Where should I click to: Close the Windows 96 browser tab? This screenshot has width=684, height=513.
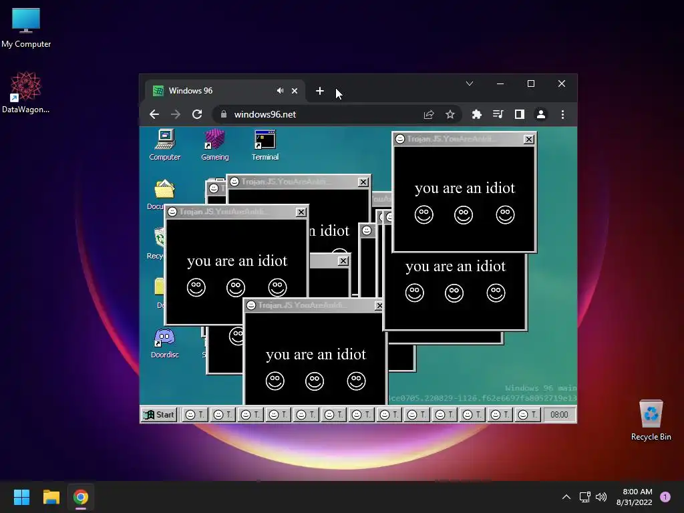(295, 91)
